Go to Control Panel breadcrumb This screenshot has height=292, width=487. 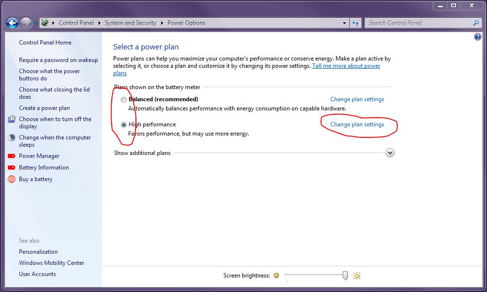coord(76,23)
